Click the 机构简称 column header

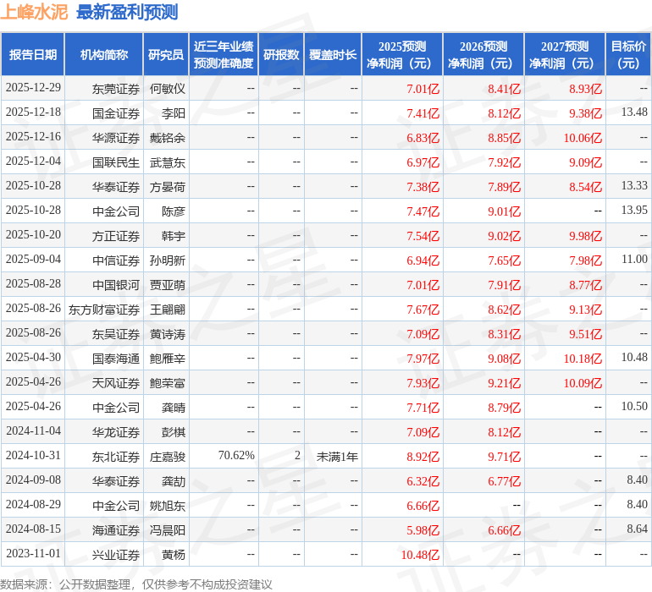pos(104,55)
